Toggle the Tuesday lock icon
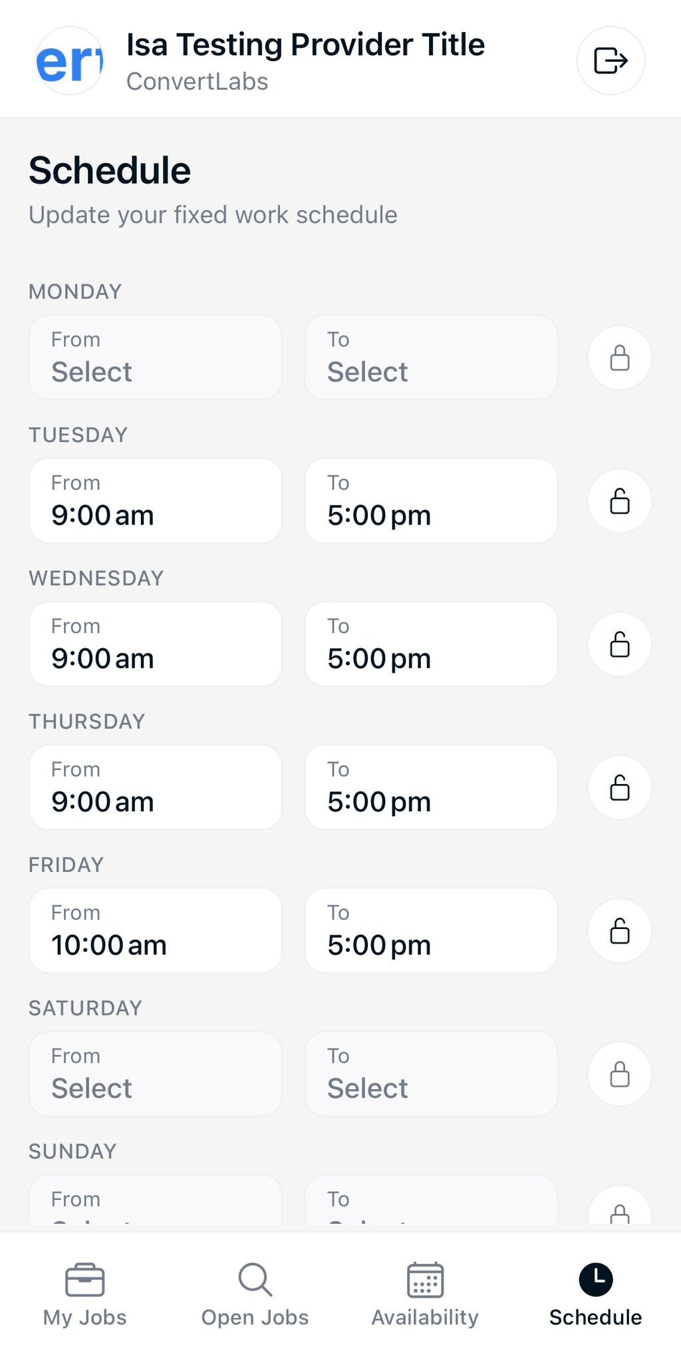Viewport: 681px width, 1363px height. tap(619, 501)
